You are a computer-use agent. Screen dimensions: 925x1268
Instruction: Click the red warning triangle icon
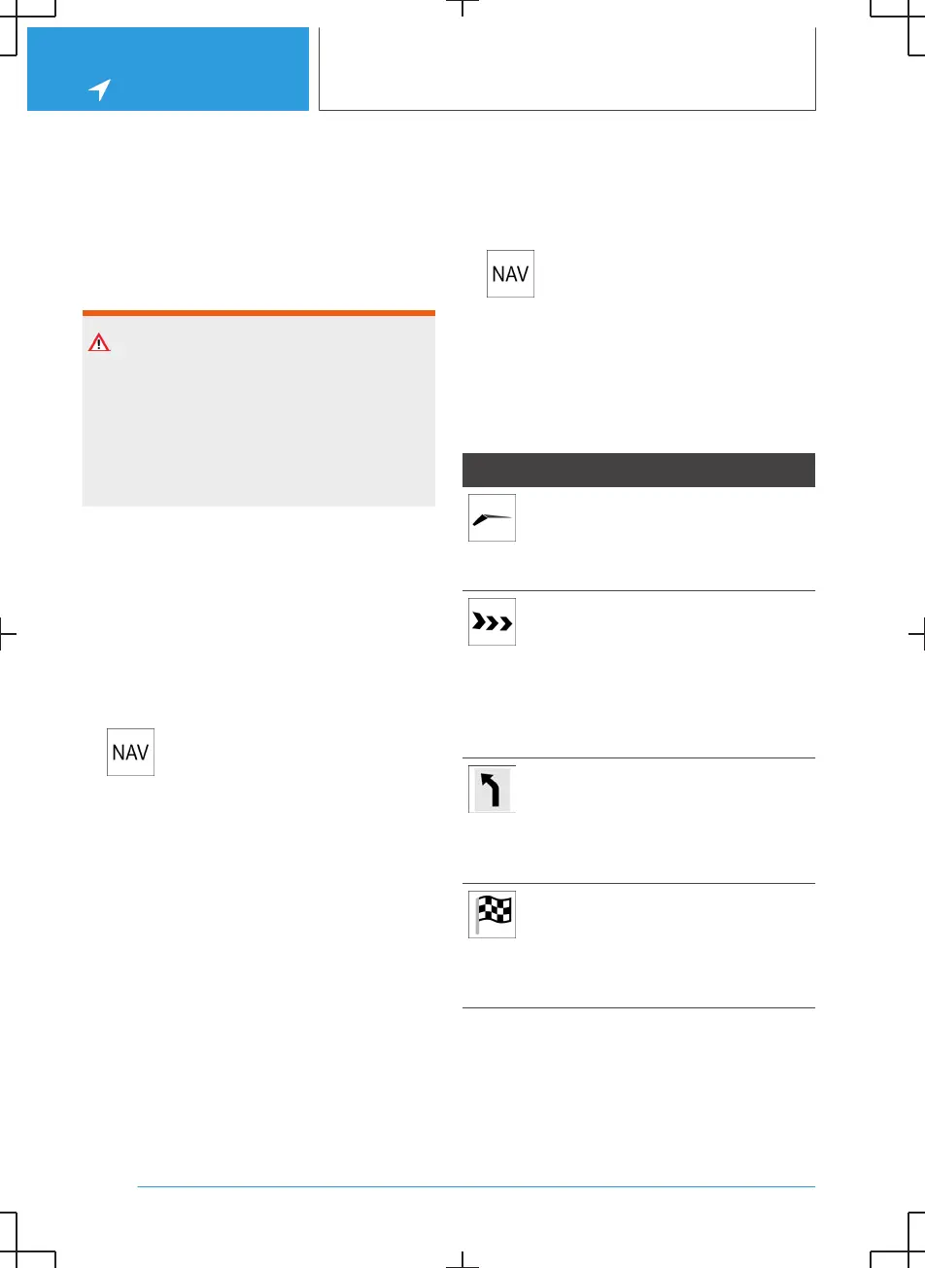(x=98, y=342)
